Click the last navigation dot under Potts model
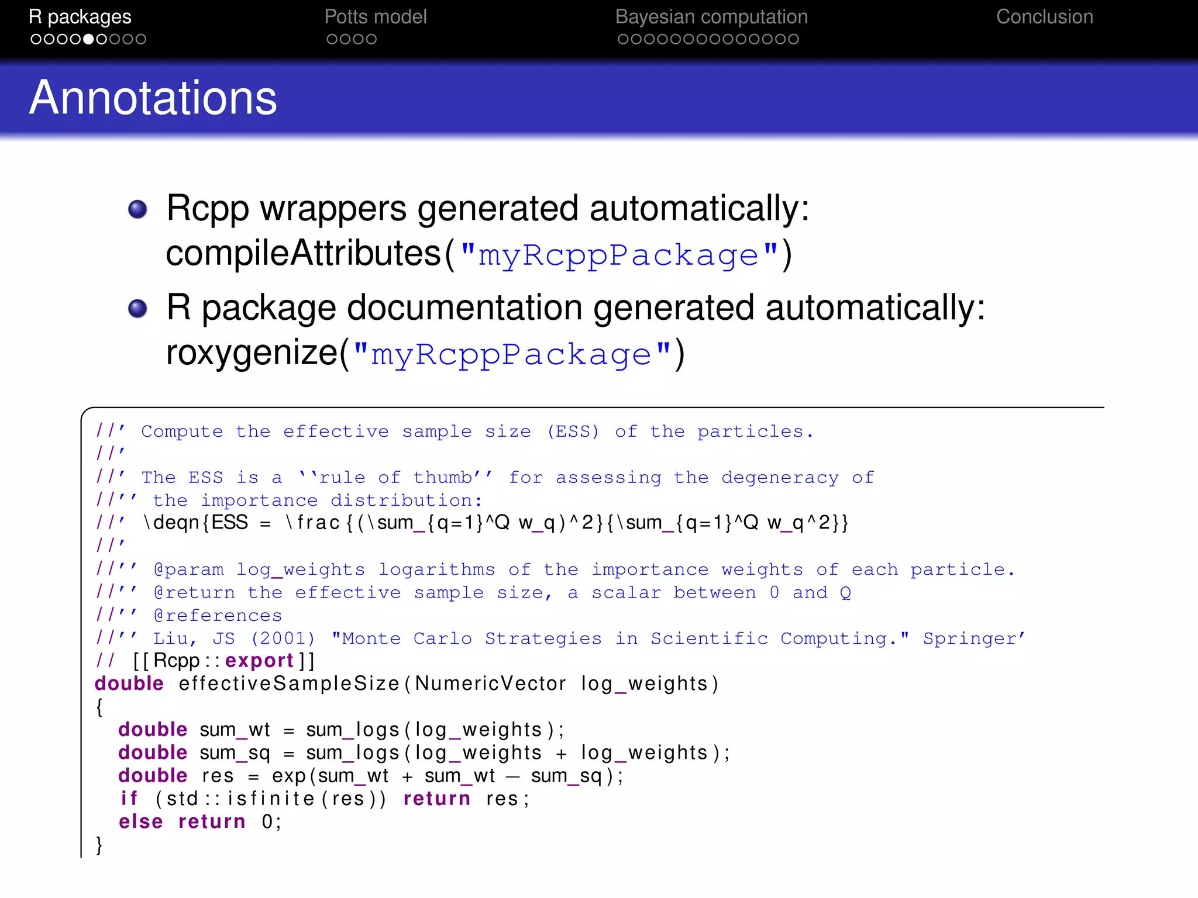This screenshot has height=898, width=1198. click(x=371, y=39)
